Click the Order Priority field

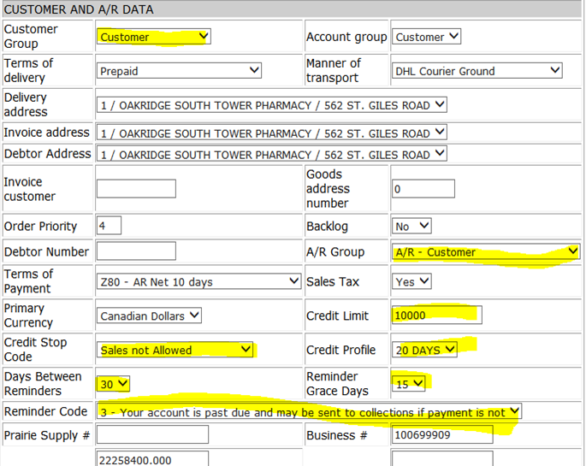point(109,226)
